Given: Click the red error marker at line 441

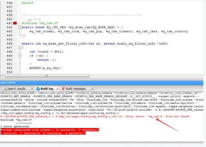Looking at the screenshot, I should pyautogui.click(x=15, y=23).
